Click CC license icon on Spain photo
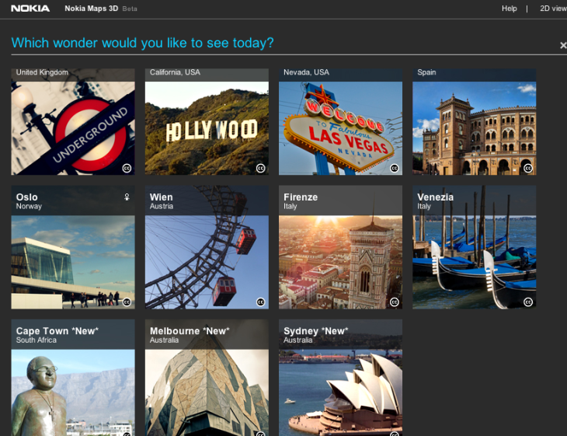 coord(528,168)
